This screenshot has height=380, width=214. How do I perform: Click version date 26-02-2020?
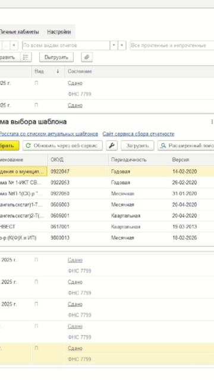tap(184, 182)
